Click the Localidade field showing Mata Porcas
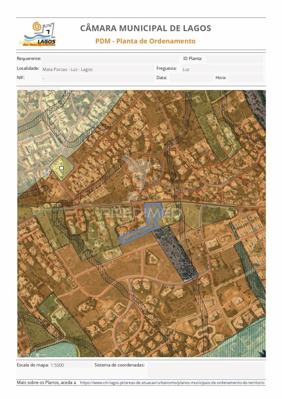Viewport: 282px width, 399px height. [97, 69]
